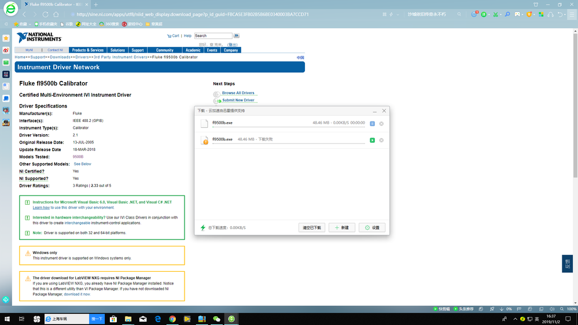This screenshot has height=325, width=578.
Task: Open the Solutions menu
Action: tap(117, 50)
